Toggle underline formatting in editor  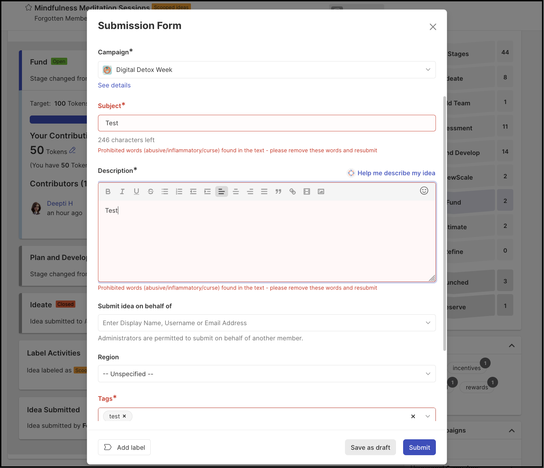click(137, 191)
